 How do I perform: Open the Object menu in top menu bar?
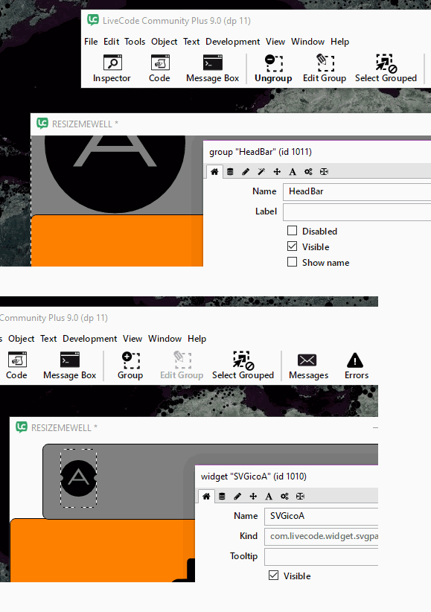(x=165, y=42)
